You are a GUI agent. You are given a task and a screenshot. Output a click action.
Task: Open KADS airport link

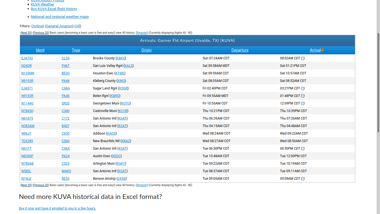(111, 133)
